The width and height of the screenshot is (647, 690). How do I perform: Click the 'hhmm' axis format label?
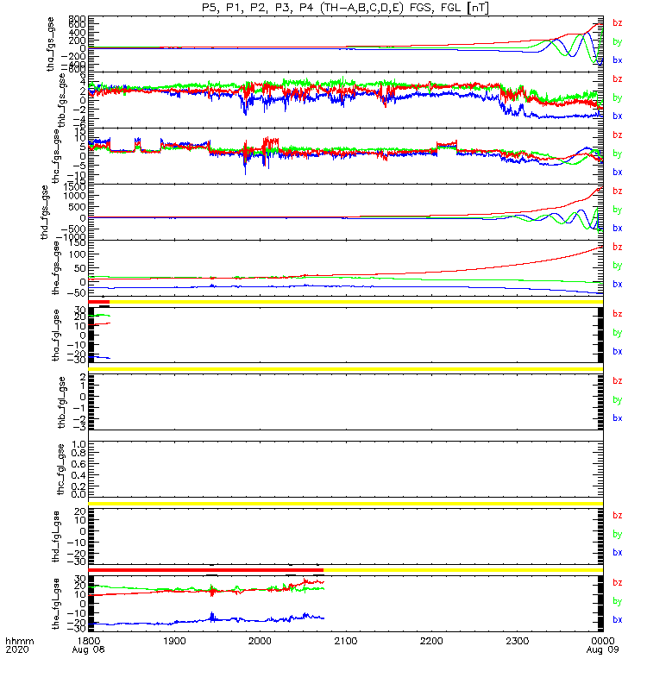[x=20, y=641]
